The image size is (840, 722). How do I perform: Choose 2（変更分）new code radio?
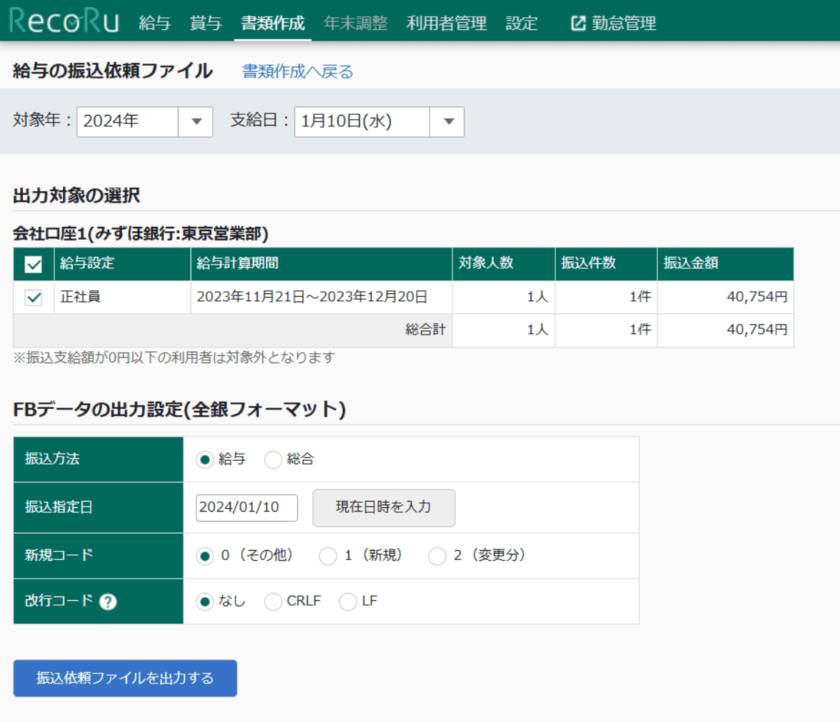(437, 556)
